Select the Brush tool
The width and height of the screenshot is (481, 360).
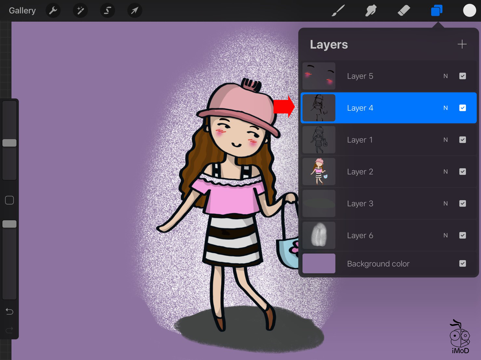[x=338, y=11]
